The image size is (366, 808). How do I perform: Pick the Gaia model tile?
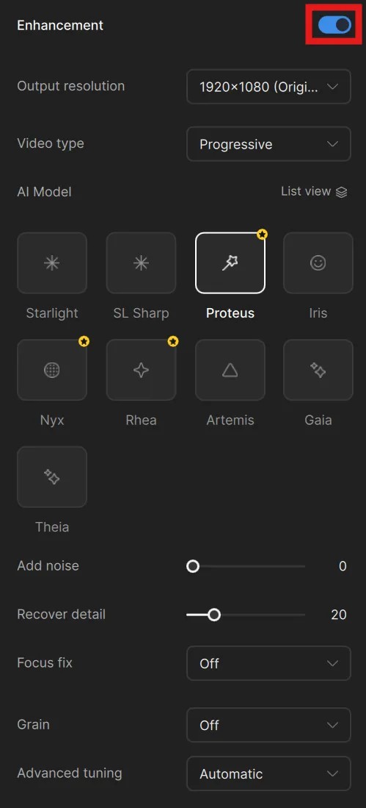318,370
